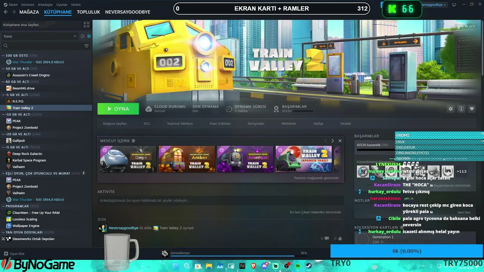
Task: Open the Arkadaşlar menu
Action: [45, 5]
